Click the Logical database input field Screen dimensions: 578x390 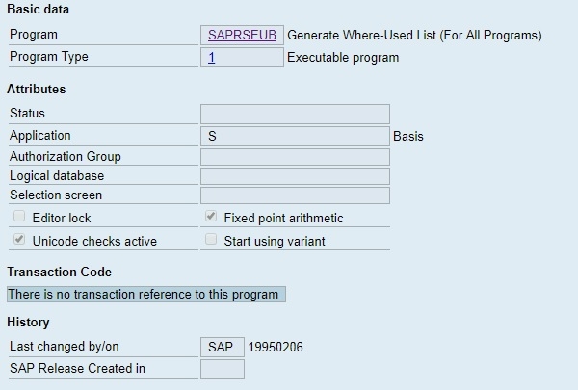tap(295, 176)
